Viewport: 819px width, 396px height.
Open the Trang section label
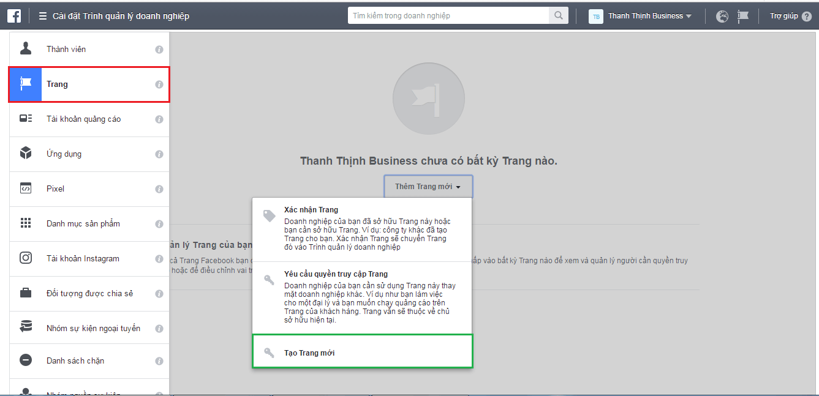(x=57, y=84)
